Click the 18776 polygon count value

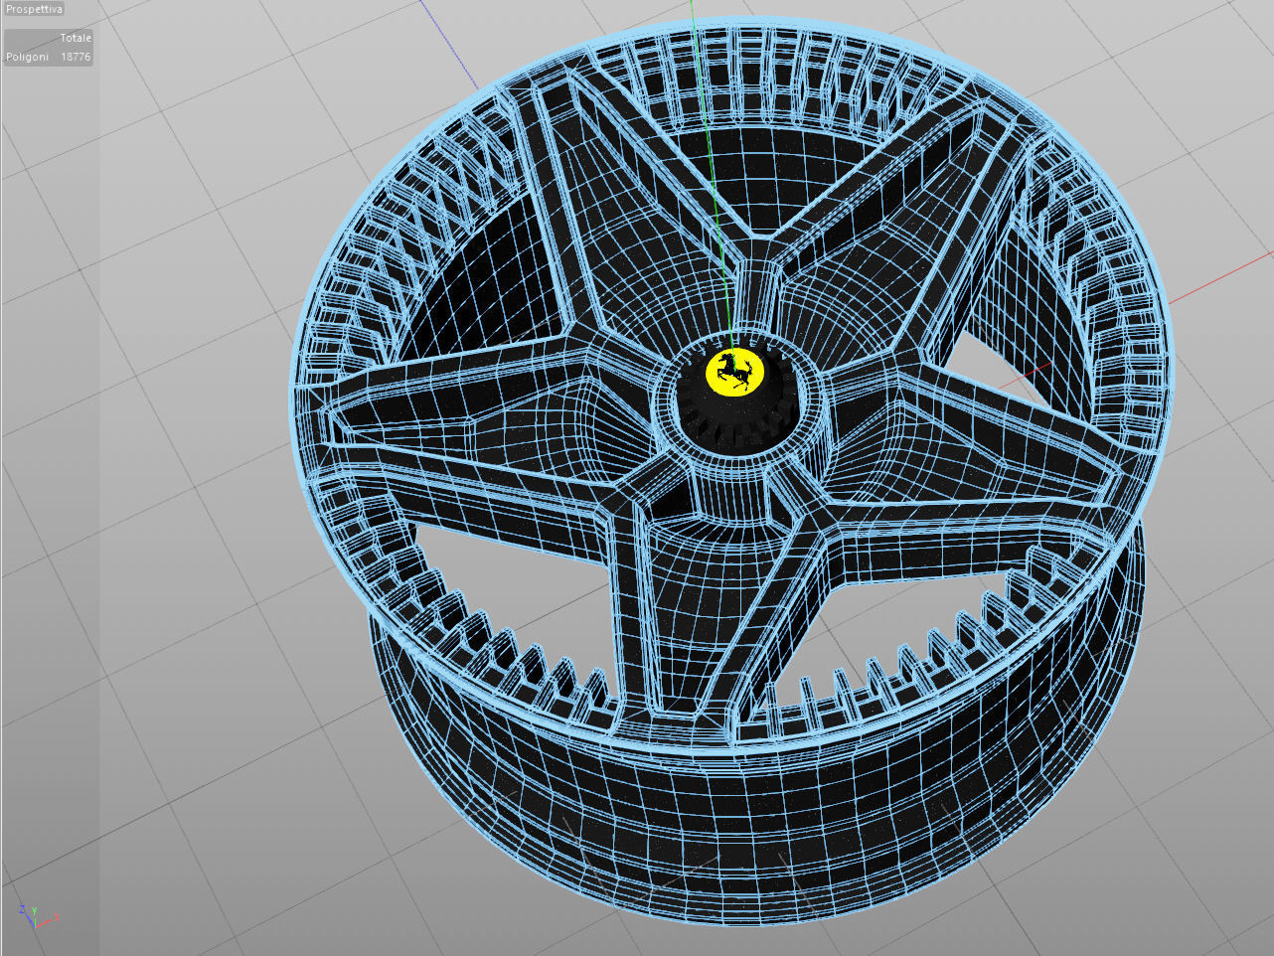tap(76, 57)
